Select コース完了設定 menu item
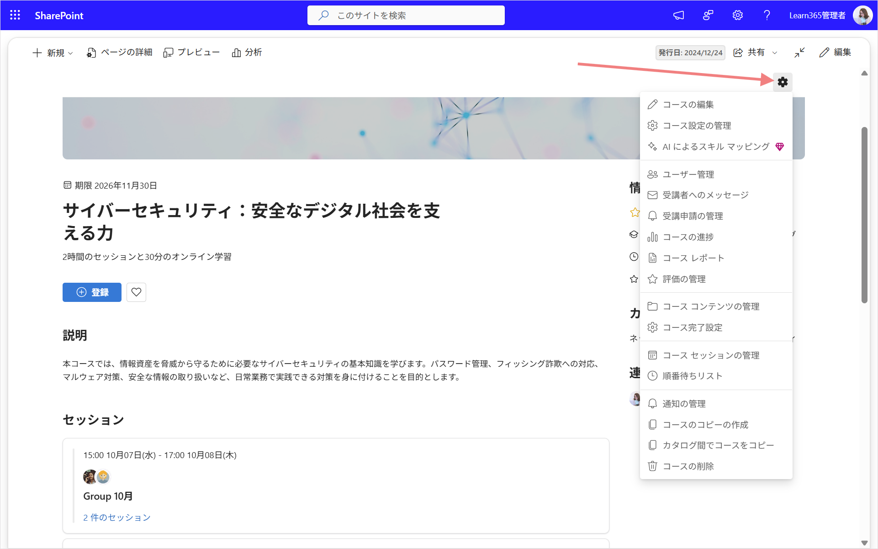Image resolution: width=878 pixels, height=549 pixels. click(x=716, y=327)
